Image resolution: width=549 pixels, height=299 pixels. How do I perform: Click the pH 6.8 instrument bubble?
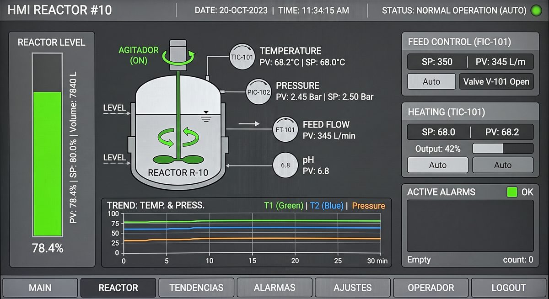point(285,165)
